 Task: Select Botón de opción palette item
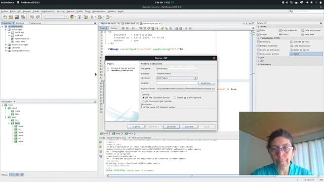click(x=300, y=50)
